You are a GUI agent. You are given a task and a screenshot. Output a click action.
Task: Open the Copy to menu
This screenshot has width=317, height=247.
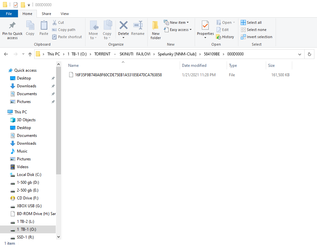tap(107, 30)
